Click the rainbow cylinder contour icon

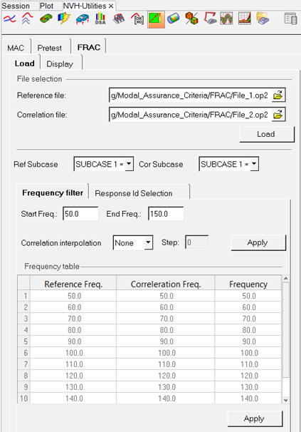[x=174, y=19]
